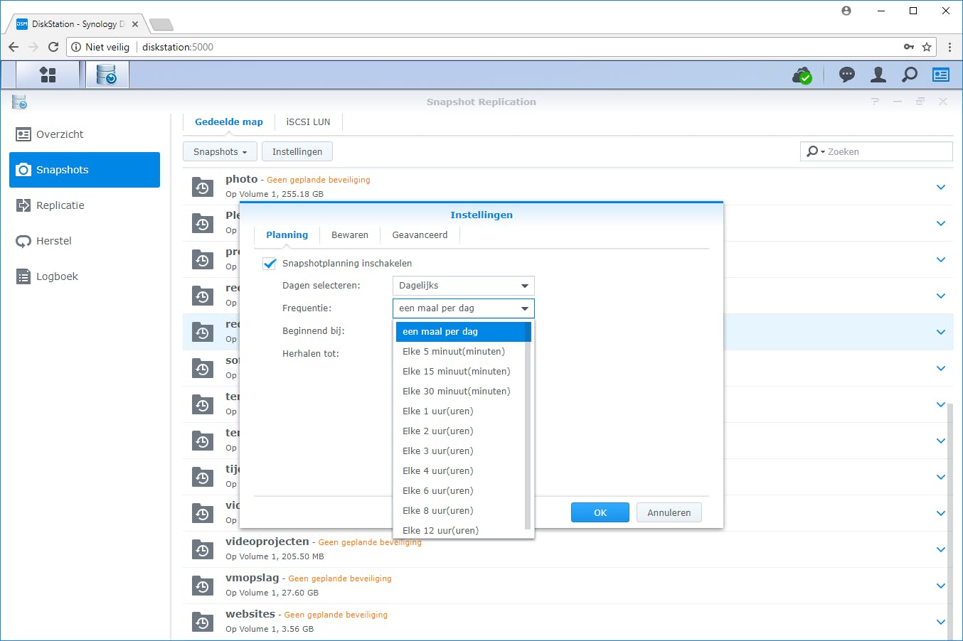Image resolution: width=963 pixels, height=641 pixels.
Task: Open the Snapshots dropdown button
Action: coord(220,151)
